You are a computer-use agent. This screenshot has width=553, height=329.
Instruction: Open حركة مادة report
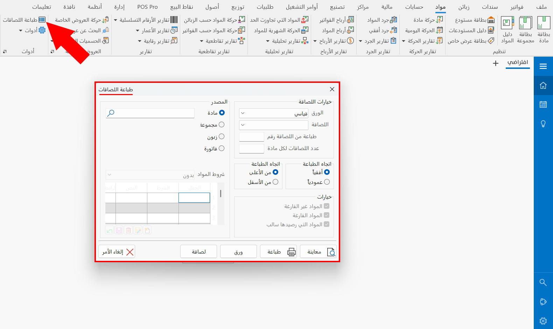click(x=428, y=20)
